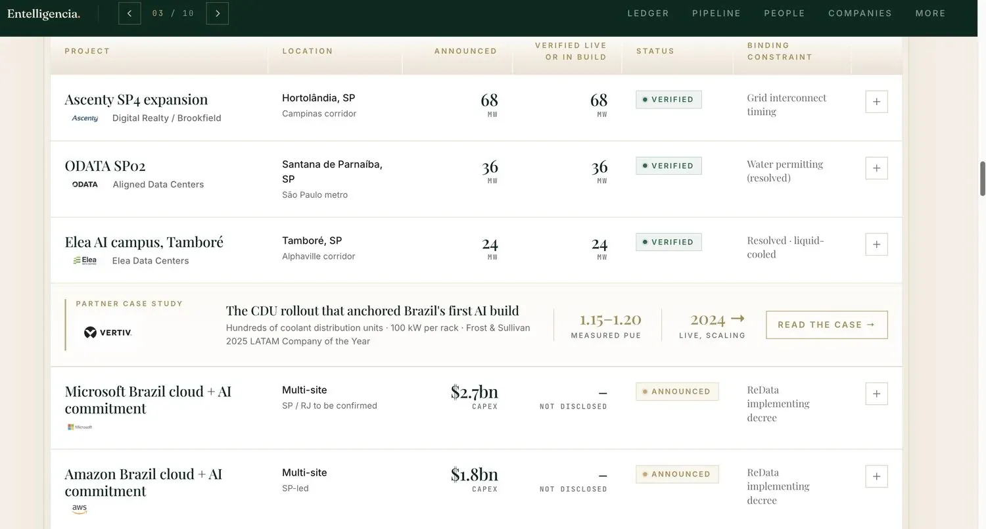Viewport: 986px width, 529px height.
Task: Expand the Amazon Brazil commitment row
Action: pyautogui.click(x=876, y=476)
